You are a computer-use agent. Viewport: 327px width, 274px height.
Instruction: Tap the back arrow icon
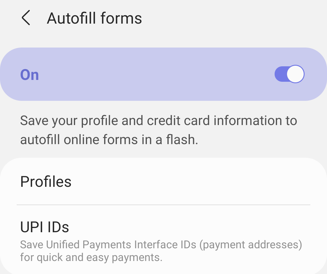(x=26, y=18)
